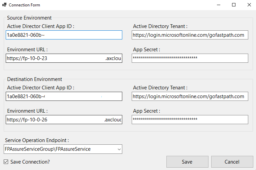Click Source Active Directory Tenant field
Viewport: 256px width, 170px height.
(x=190, y=35)
